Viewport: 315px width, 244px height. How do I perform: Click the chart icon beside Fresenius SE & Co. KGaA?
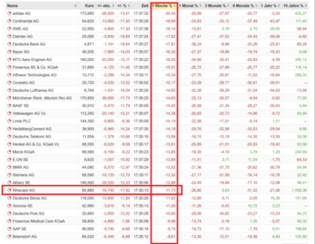[x=9, y=67]
